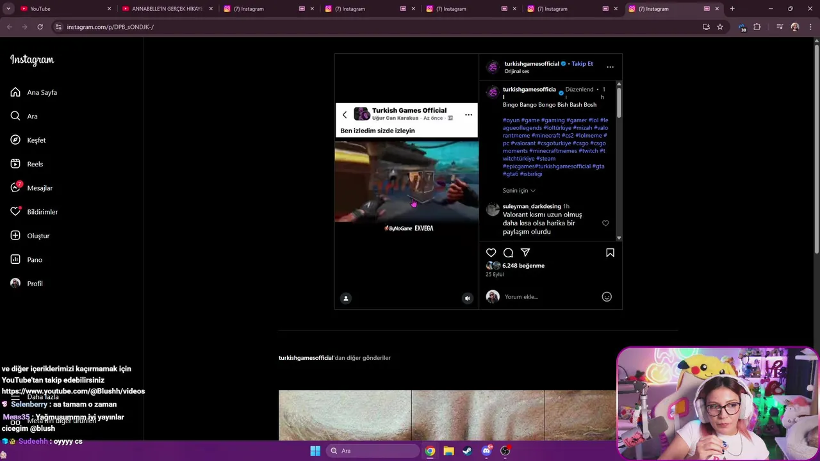Click Orijinal ses audio link
Viewport: 820px width, 461px height.
(517, 72)
